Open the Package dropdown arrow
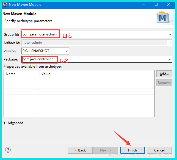The image size is (177, 160). [x=170, y=59]
